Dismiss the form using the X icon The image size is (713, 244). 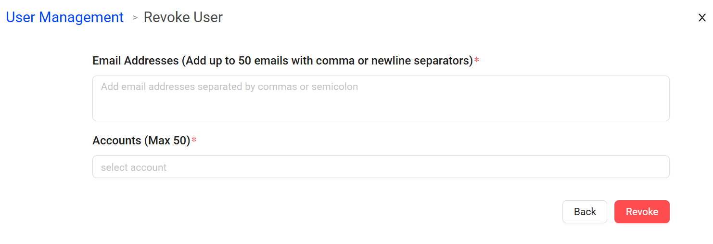click(702, 18)
